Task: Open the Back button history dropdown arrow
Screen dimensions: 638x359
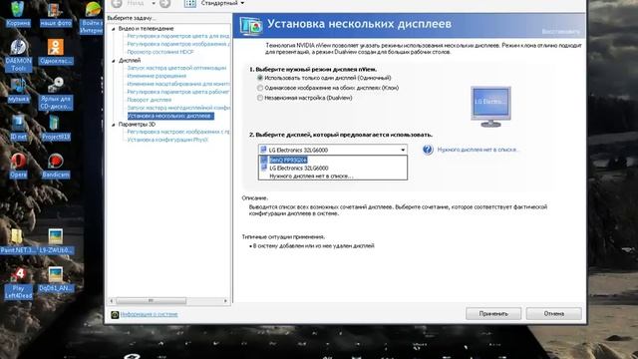Action: (154, 3)
